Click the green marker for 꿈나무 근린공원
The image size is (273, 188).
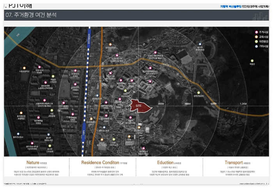click(50, 146)
